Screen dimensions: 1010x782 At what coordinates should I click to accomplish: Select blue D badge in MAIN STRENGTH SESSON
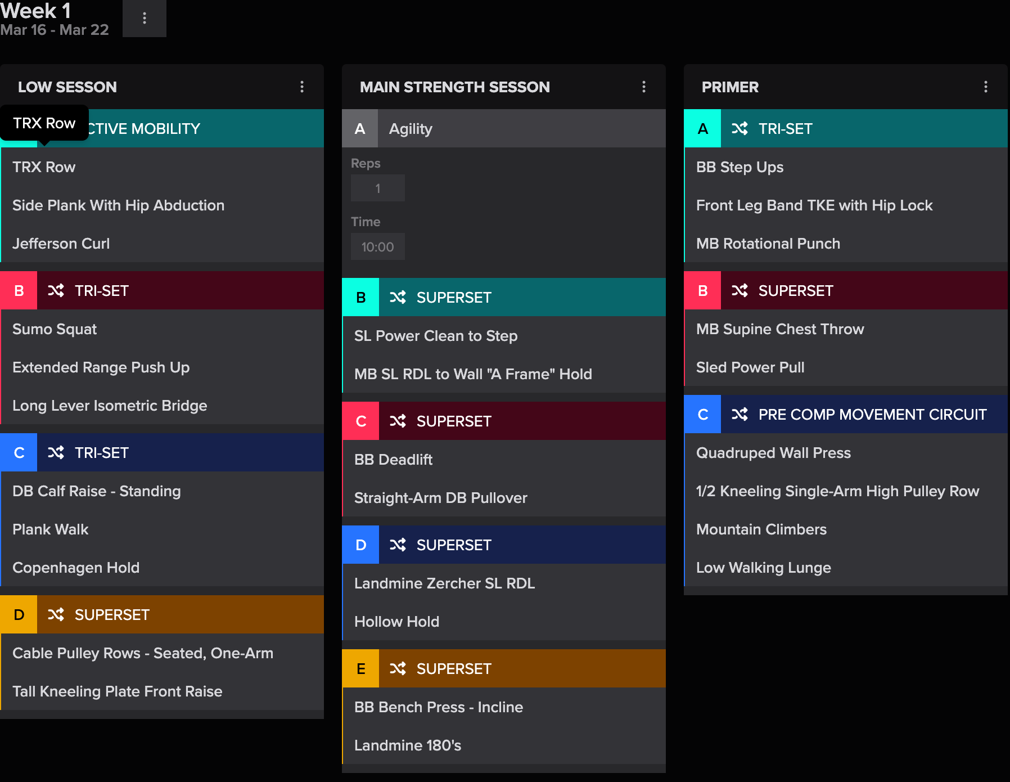(360, 545)
